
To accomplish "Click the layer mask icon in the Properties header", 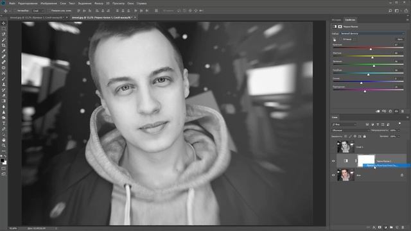I will point(340,27).
